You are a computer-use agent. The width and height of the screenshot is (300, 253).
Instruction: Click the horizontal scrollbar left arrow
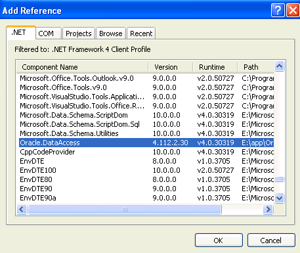[x=22, y=209]
